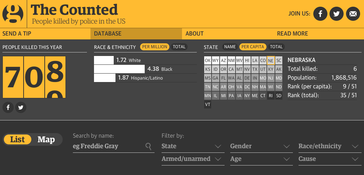This screenshot has width=364, height=175.
Task: Join via Facebook icon in header
Action: click(320, 14)
